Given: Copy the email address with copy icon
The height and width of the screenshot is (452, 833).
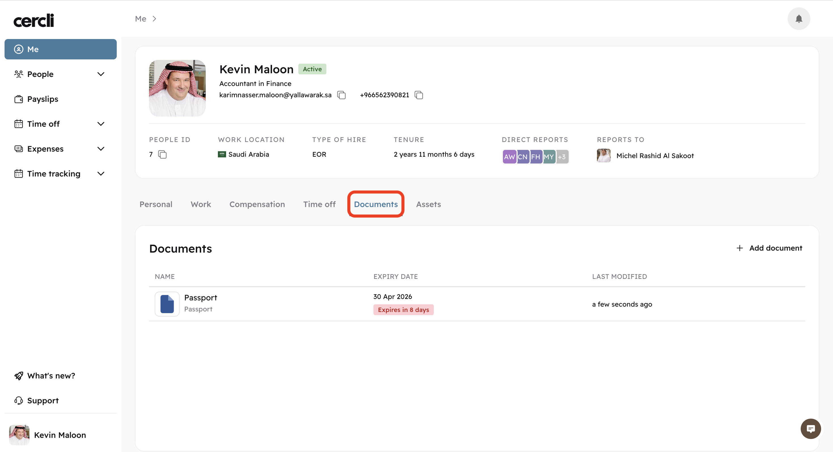Looking at the screenshot, I should point(341,95).
